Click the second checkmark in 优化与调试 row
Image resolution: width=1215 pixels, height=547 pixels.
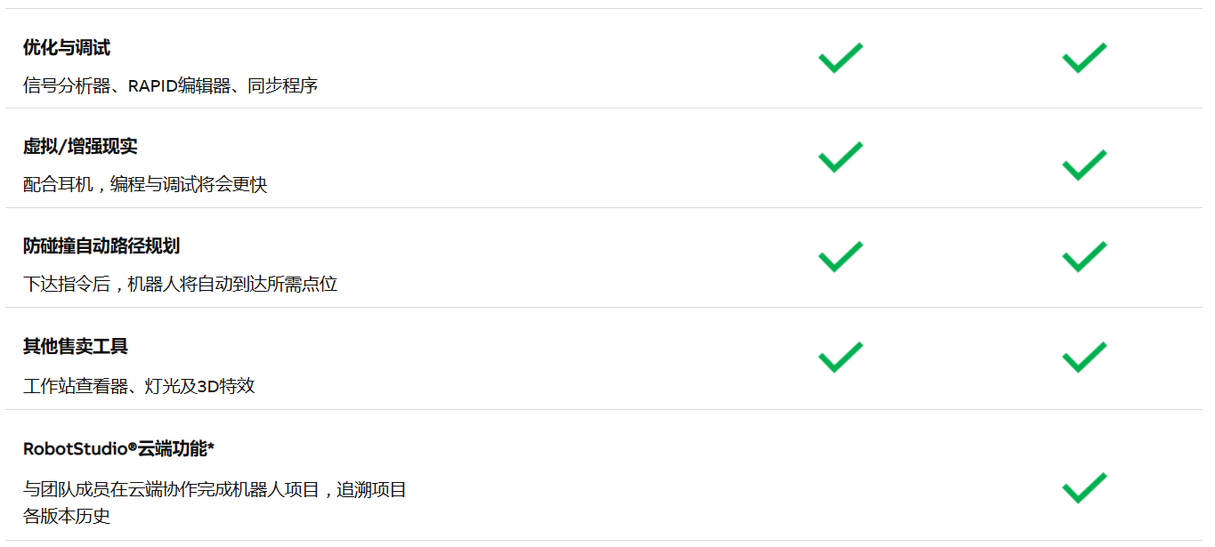click(1084, 58)
